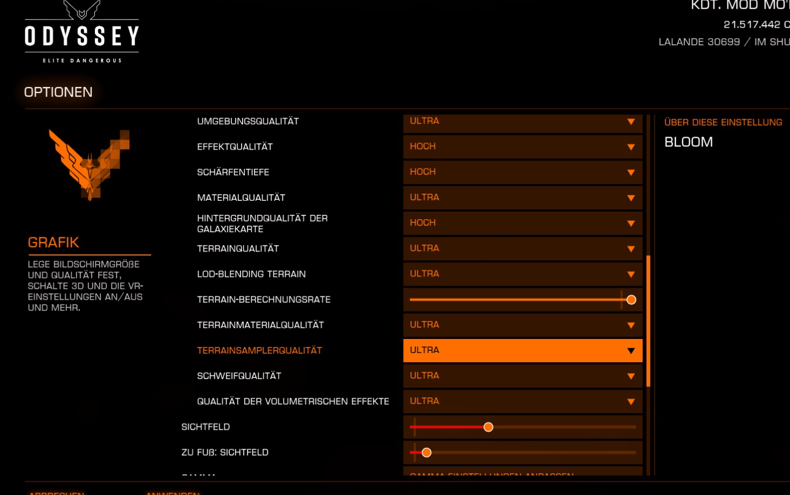Move the Zu Fuß: Sichtfeld slider
Screen dimensions: 790x495
(426, 452)
